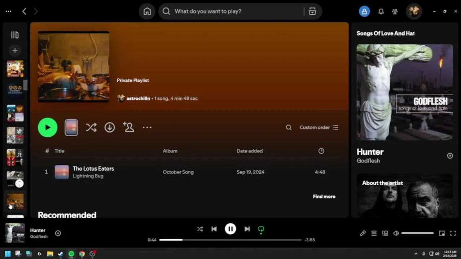The height and width of the screenshot is (259, 461).
Task: Pause the current song
Action: click(230, 229)
